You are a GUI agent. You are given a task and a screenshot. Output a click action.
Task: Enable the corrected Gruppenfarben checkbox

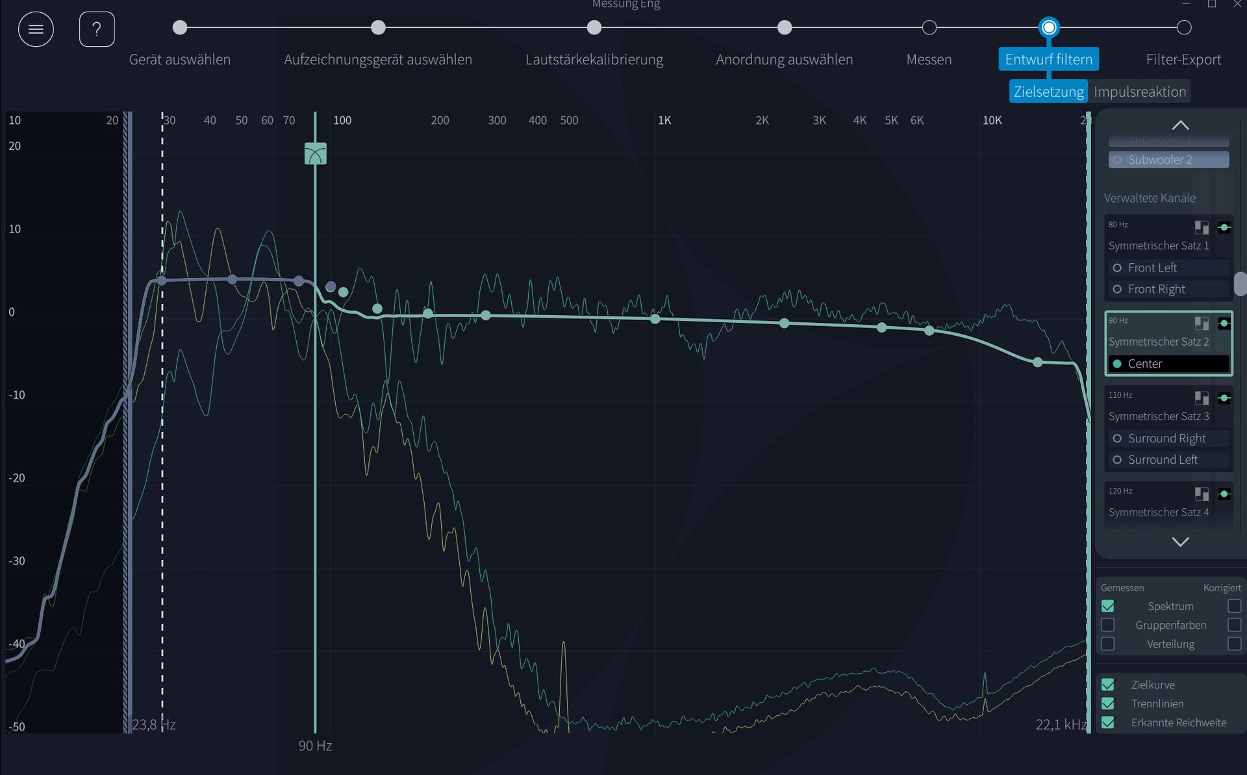pos(1234,625)
